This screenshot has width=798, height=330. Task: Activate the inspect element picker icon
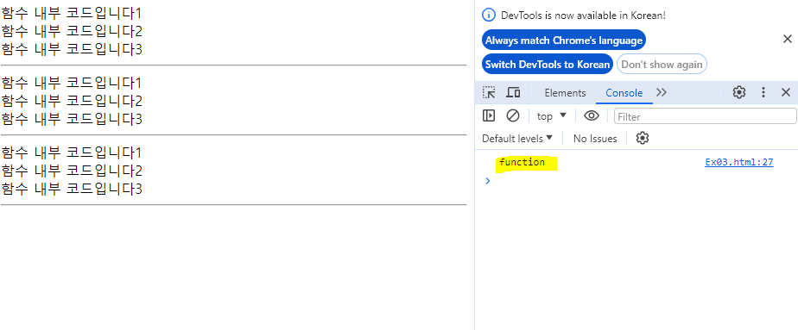pyautogui.click(x=489, y=92)
